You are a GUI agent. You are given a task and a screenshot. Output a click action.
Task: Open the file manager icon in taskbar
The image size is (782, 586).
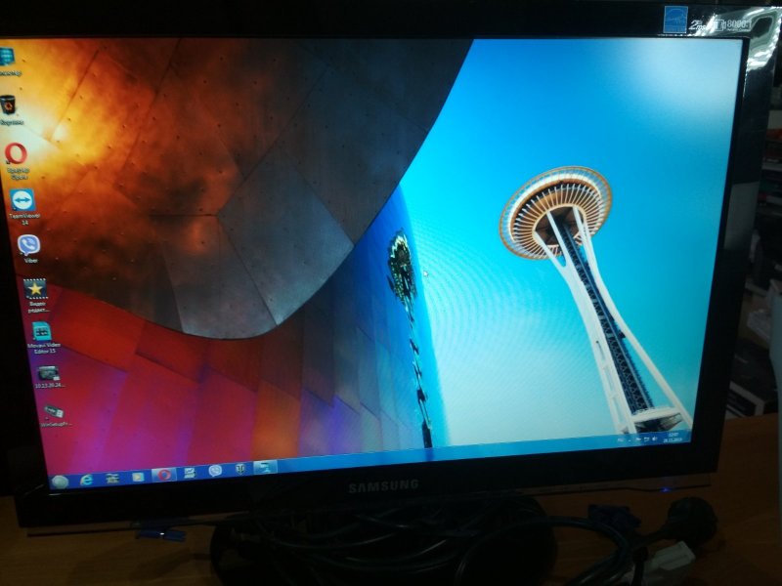pos(113,478)
